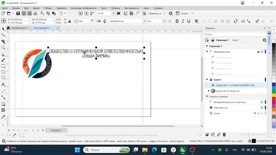Toggle bold formatting
The width and height of the screenshot is (276, 155).
click(177, 21)
